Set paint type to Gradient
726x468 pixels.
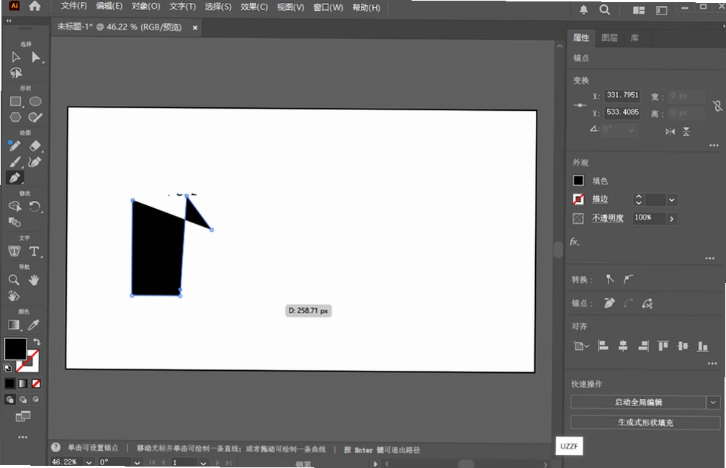[x=23, y=383]
